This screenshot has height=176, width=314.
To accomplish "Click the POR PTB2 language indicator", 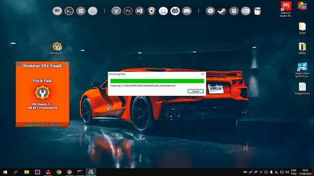I will click(x=293, y=172).
